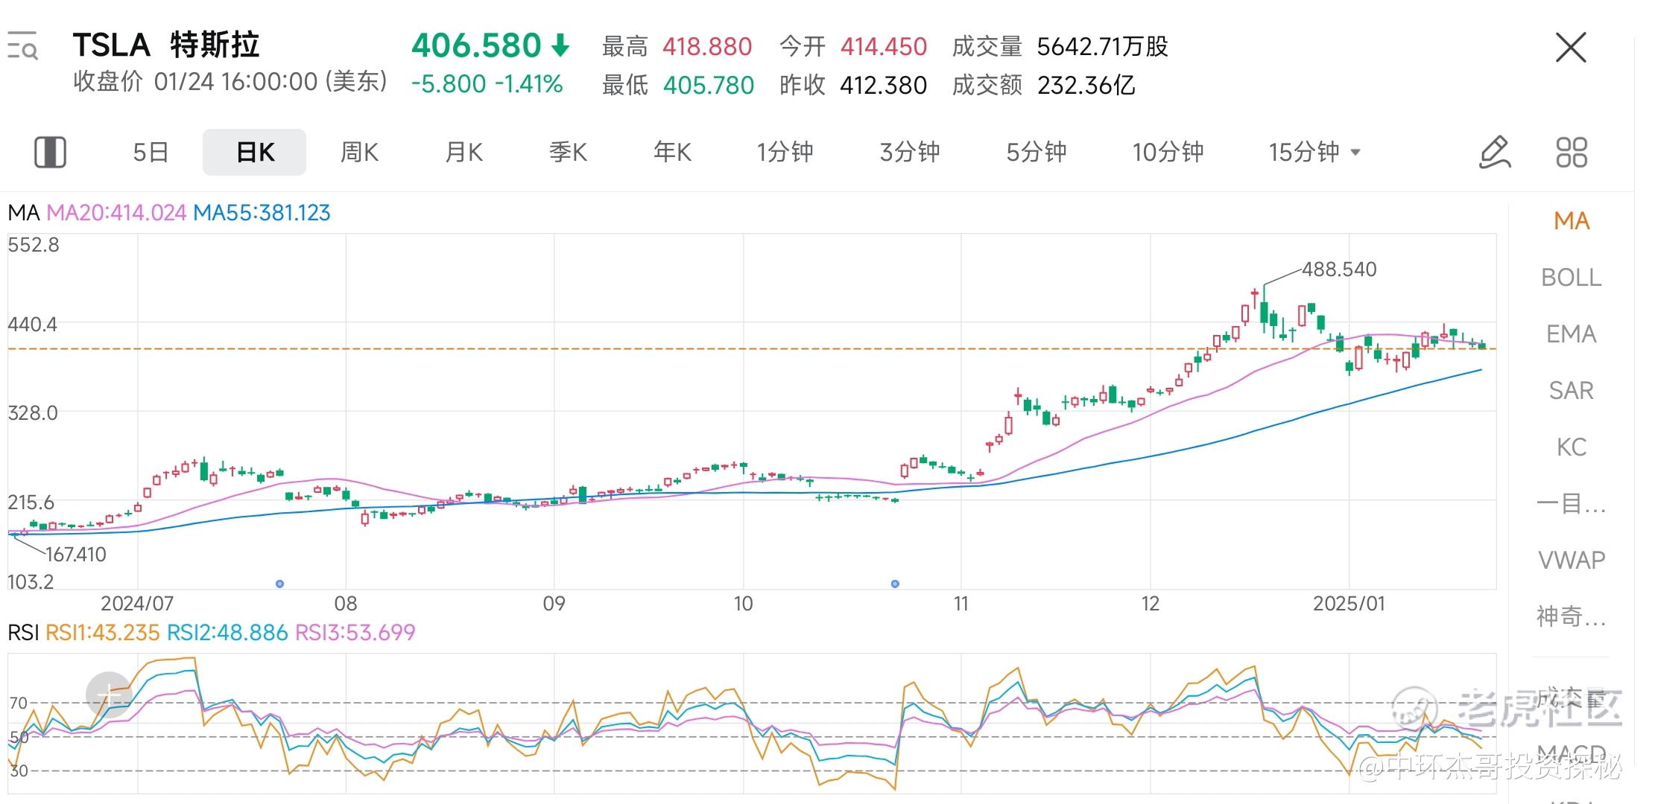Open the drawing pencil tool
1655x804 pixels.
pos(1495,152)
